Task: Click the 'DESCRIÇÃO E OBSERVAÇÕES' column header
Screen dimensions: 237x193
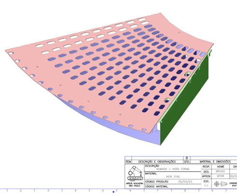Action: (x=157, y=162)
